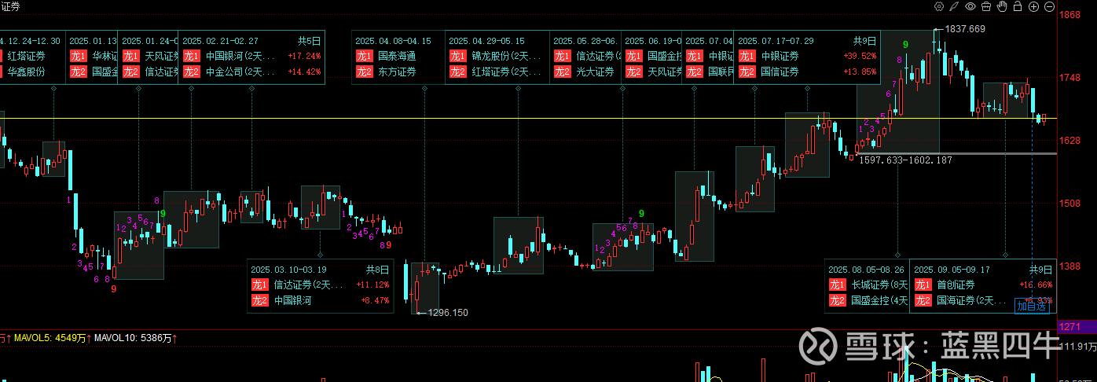Click the 加自选 button
Image resolution: width=1097 pixels, height=382 pixels.
tap(1032, 306)
